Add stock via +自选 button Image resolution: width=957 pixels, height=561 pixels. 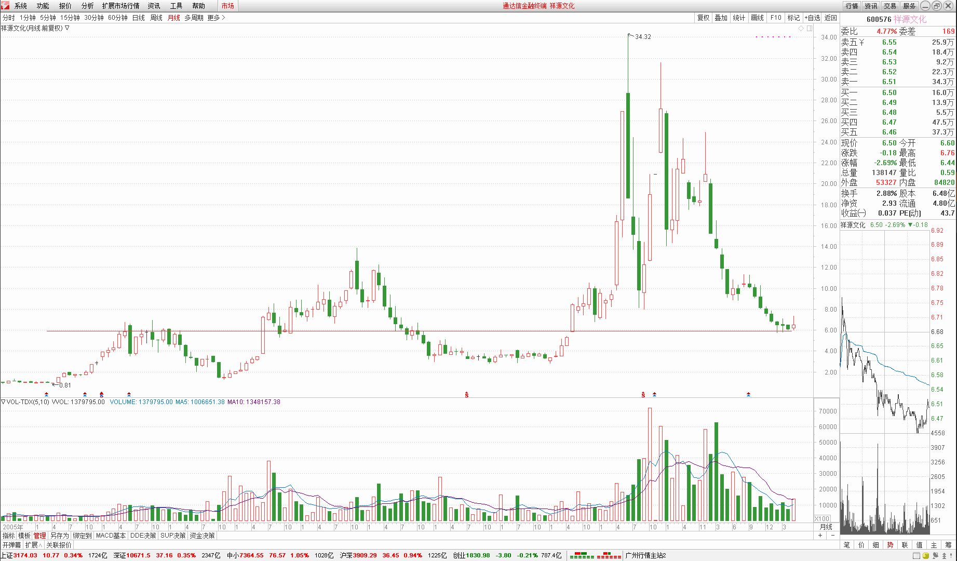click(812, 18)
